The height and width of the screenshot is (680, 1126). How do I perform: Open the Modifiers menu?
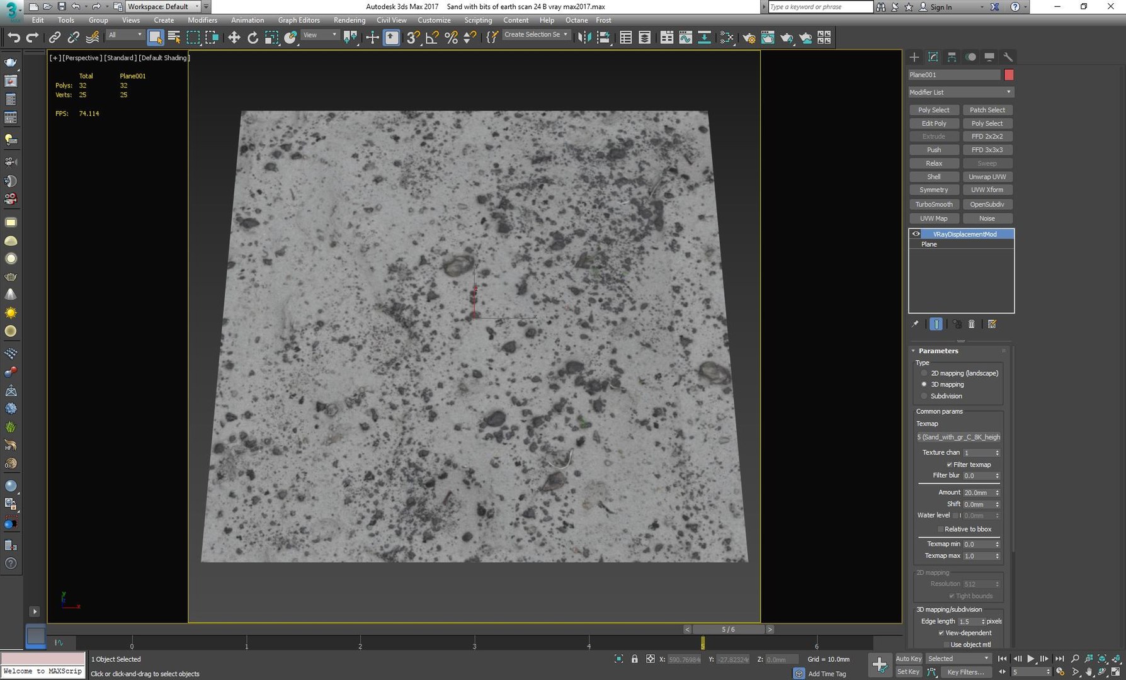coord(202,20)
